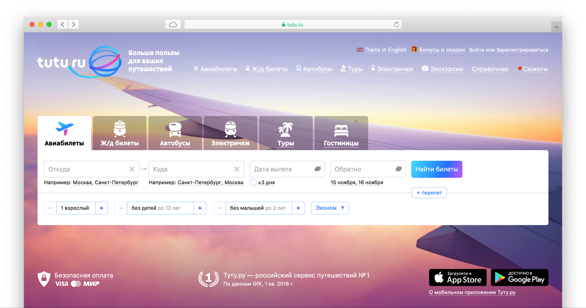
Task: Open Электрички in top navigation
Action: (x=395, y=69)
